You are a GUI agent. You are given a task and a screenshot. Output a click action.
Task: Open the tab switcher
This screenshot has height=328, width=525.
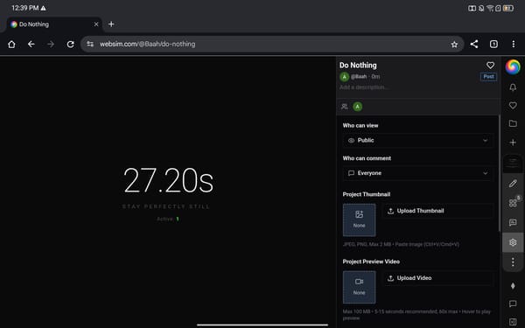(493, 45)
